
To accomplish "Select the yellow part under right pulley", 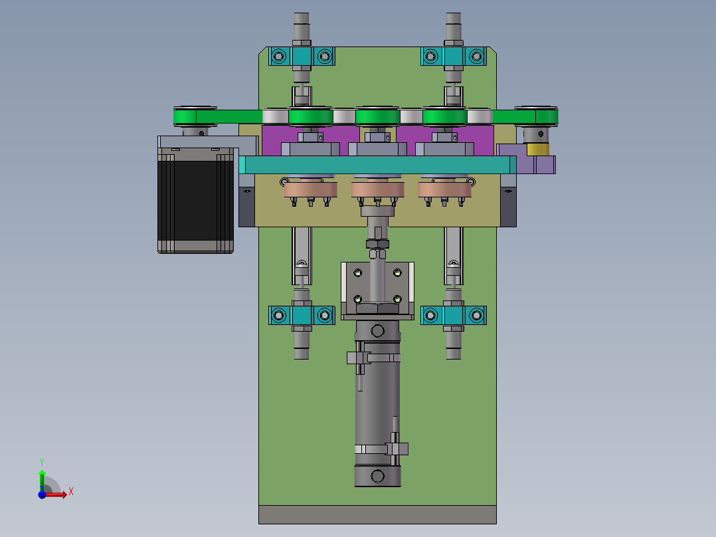I will click(538, 150).
